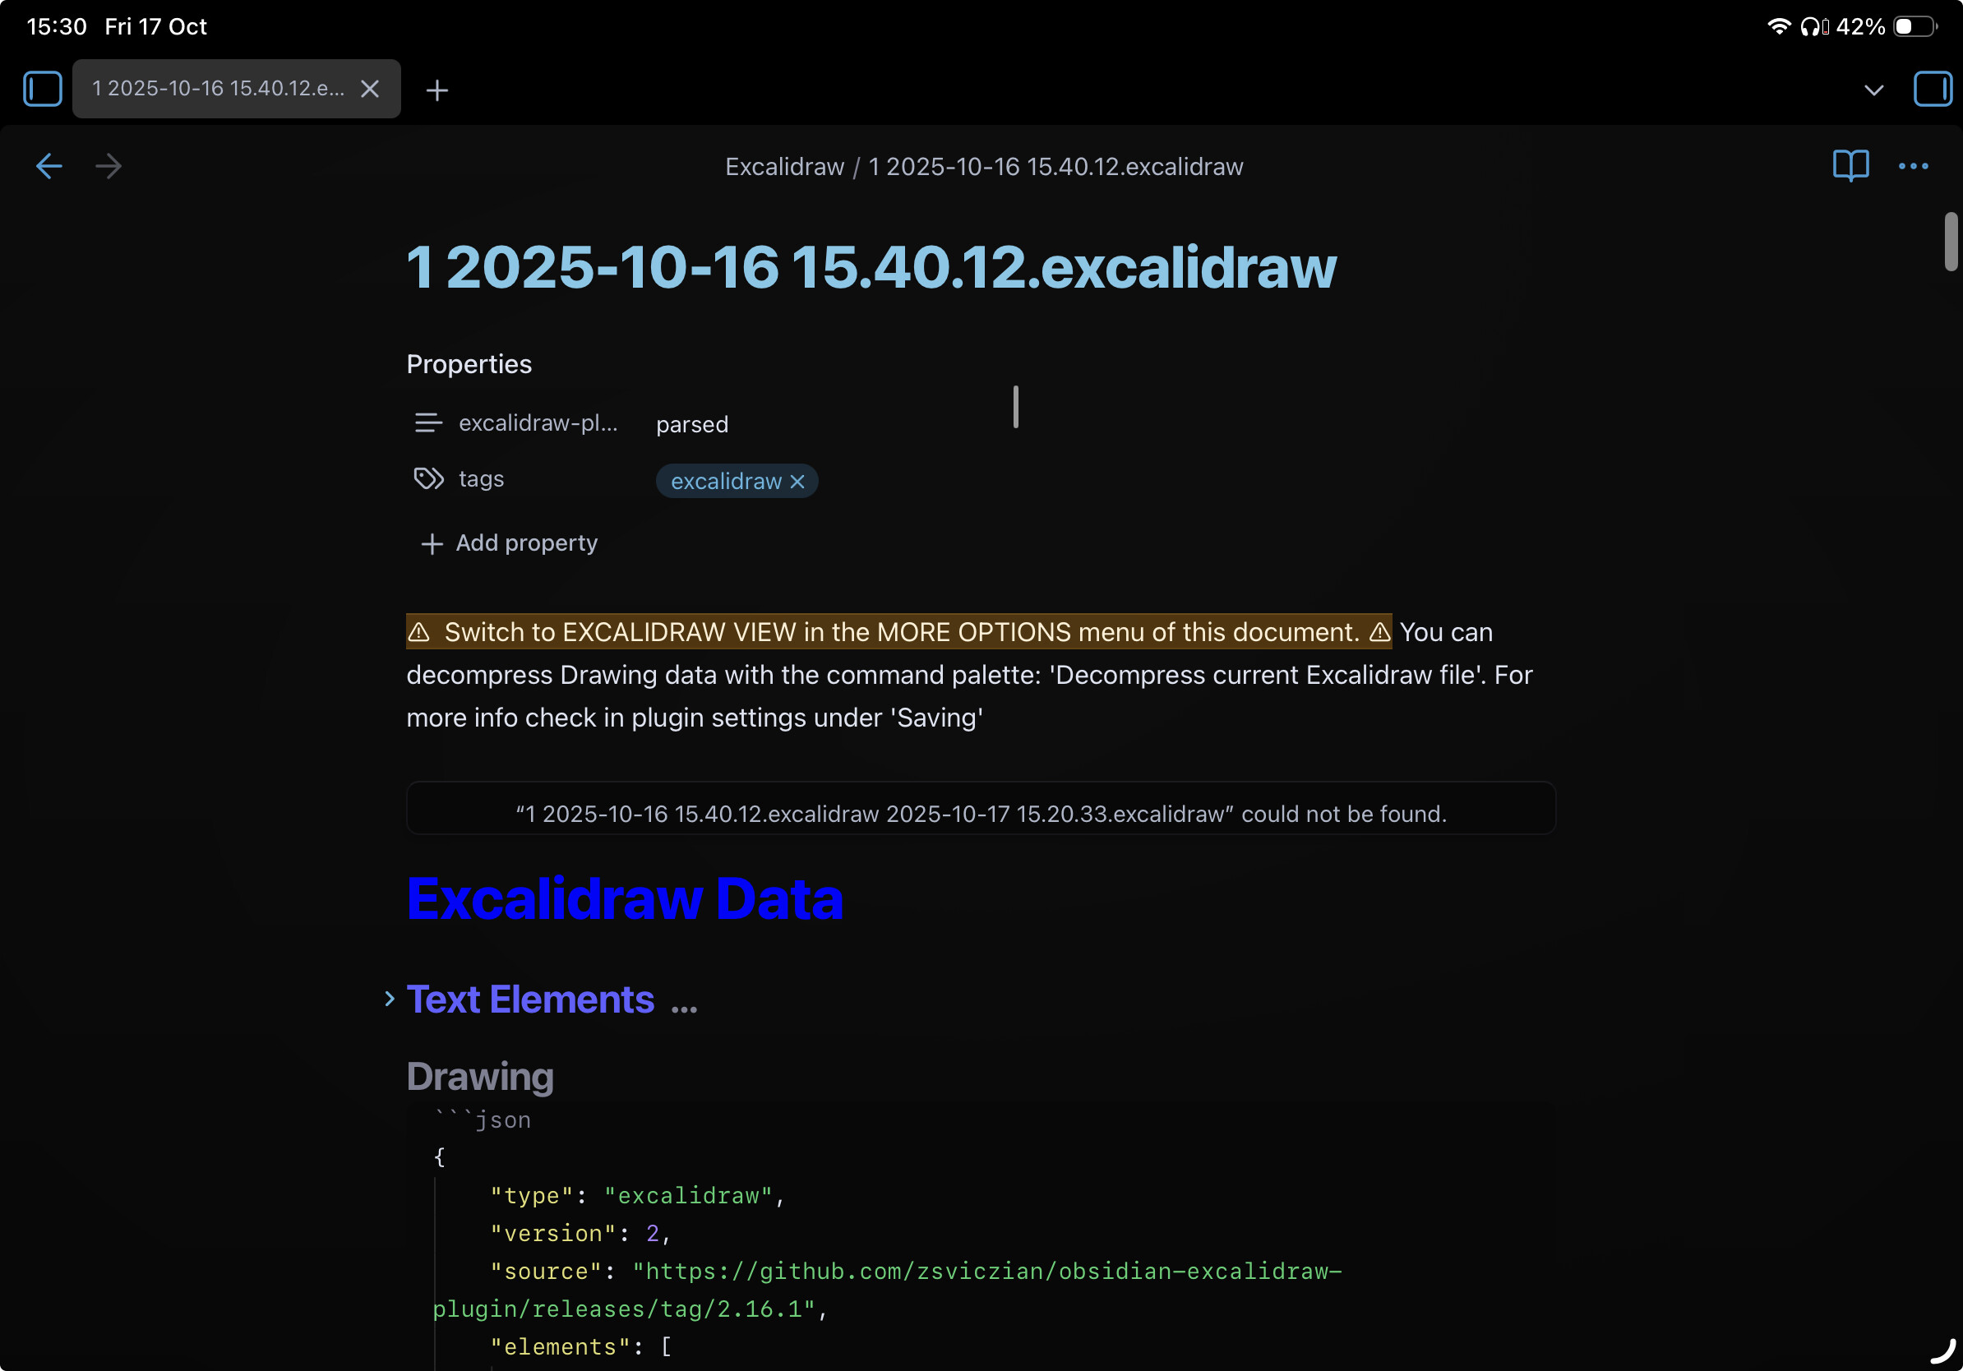
Task: Click the folded ellipsis after Text Elements
Action: (684, 1006)
